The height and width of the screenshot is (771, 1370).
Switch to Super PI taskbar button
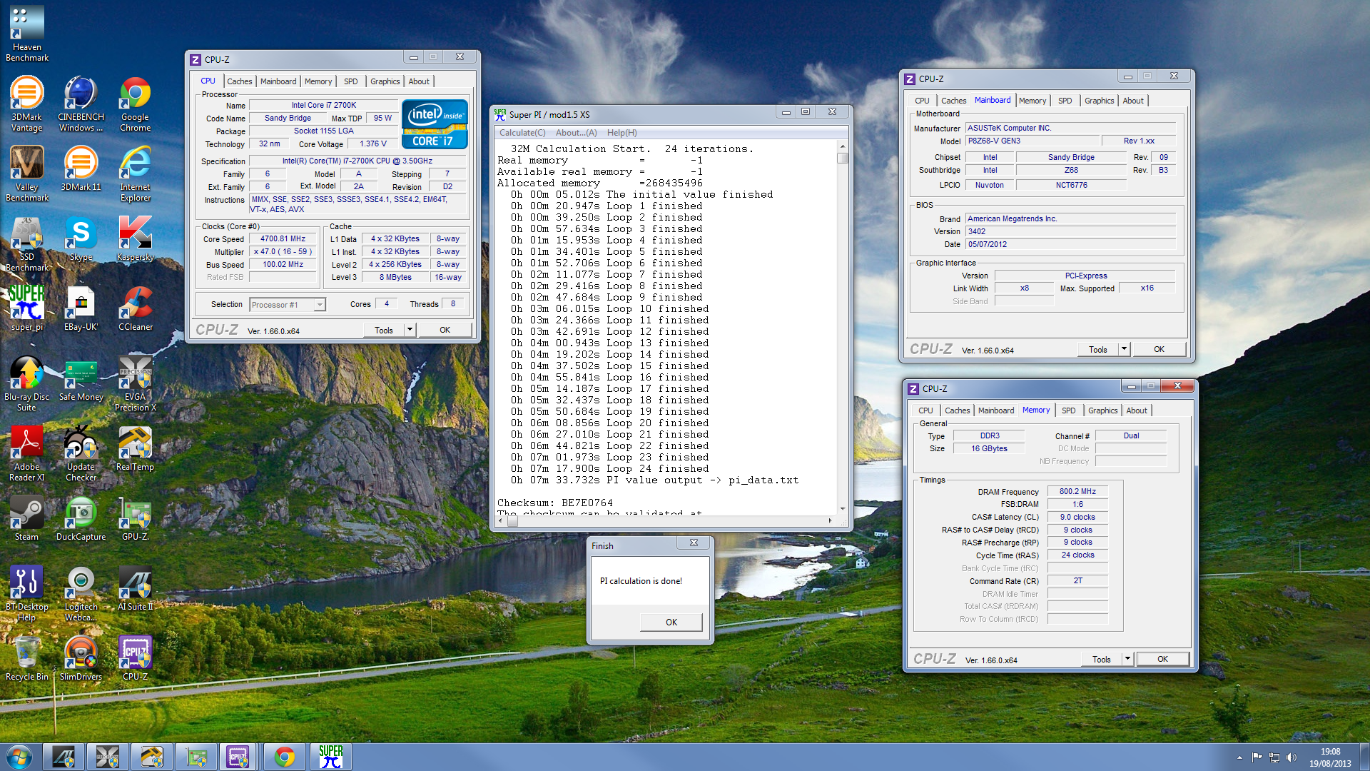pos(330,757)
